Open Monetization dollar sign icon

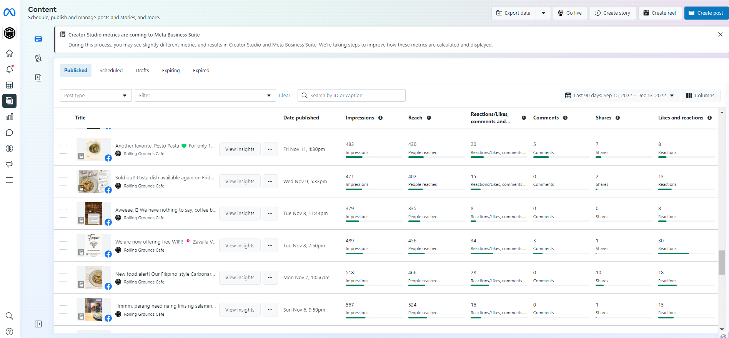click(x=10, y=149)
